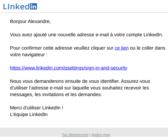Open the "ce lien" hyperlink
This screenshot has width=168, height=139.
tap(122, 48)
